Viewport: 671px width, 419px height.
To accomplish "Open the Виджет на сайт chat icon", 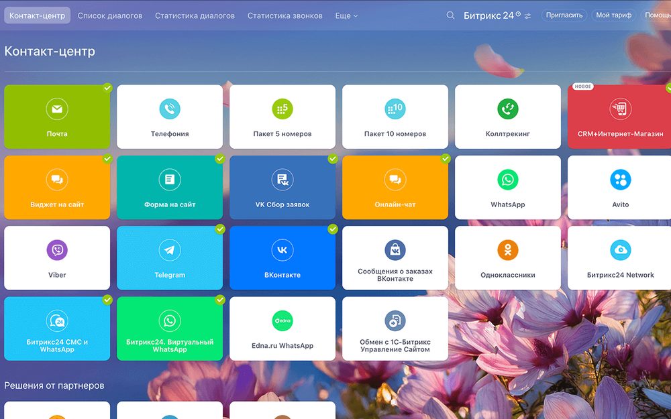I will (57, 179).
